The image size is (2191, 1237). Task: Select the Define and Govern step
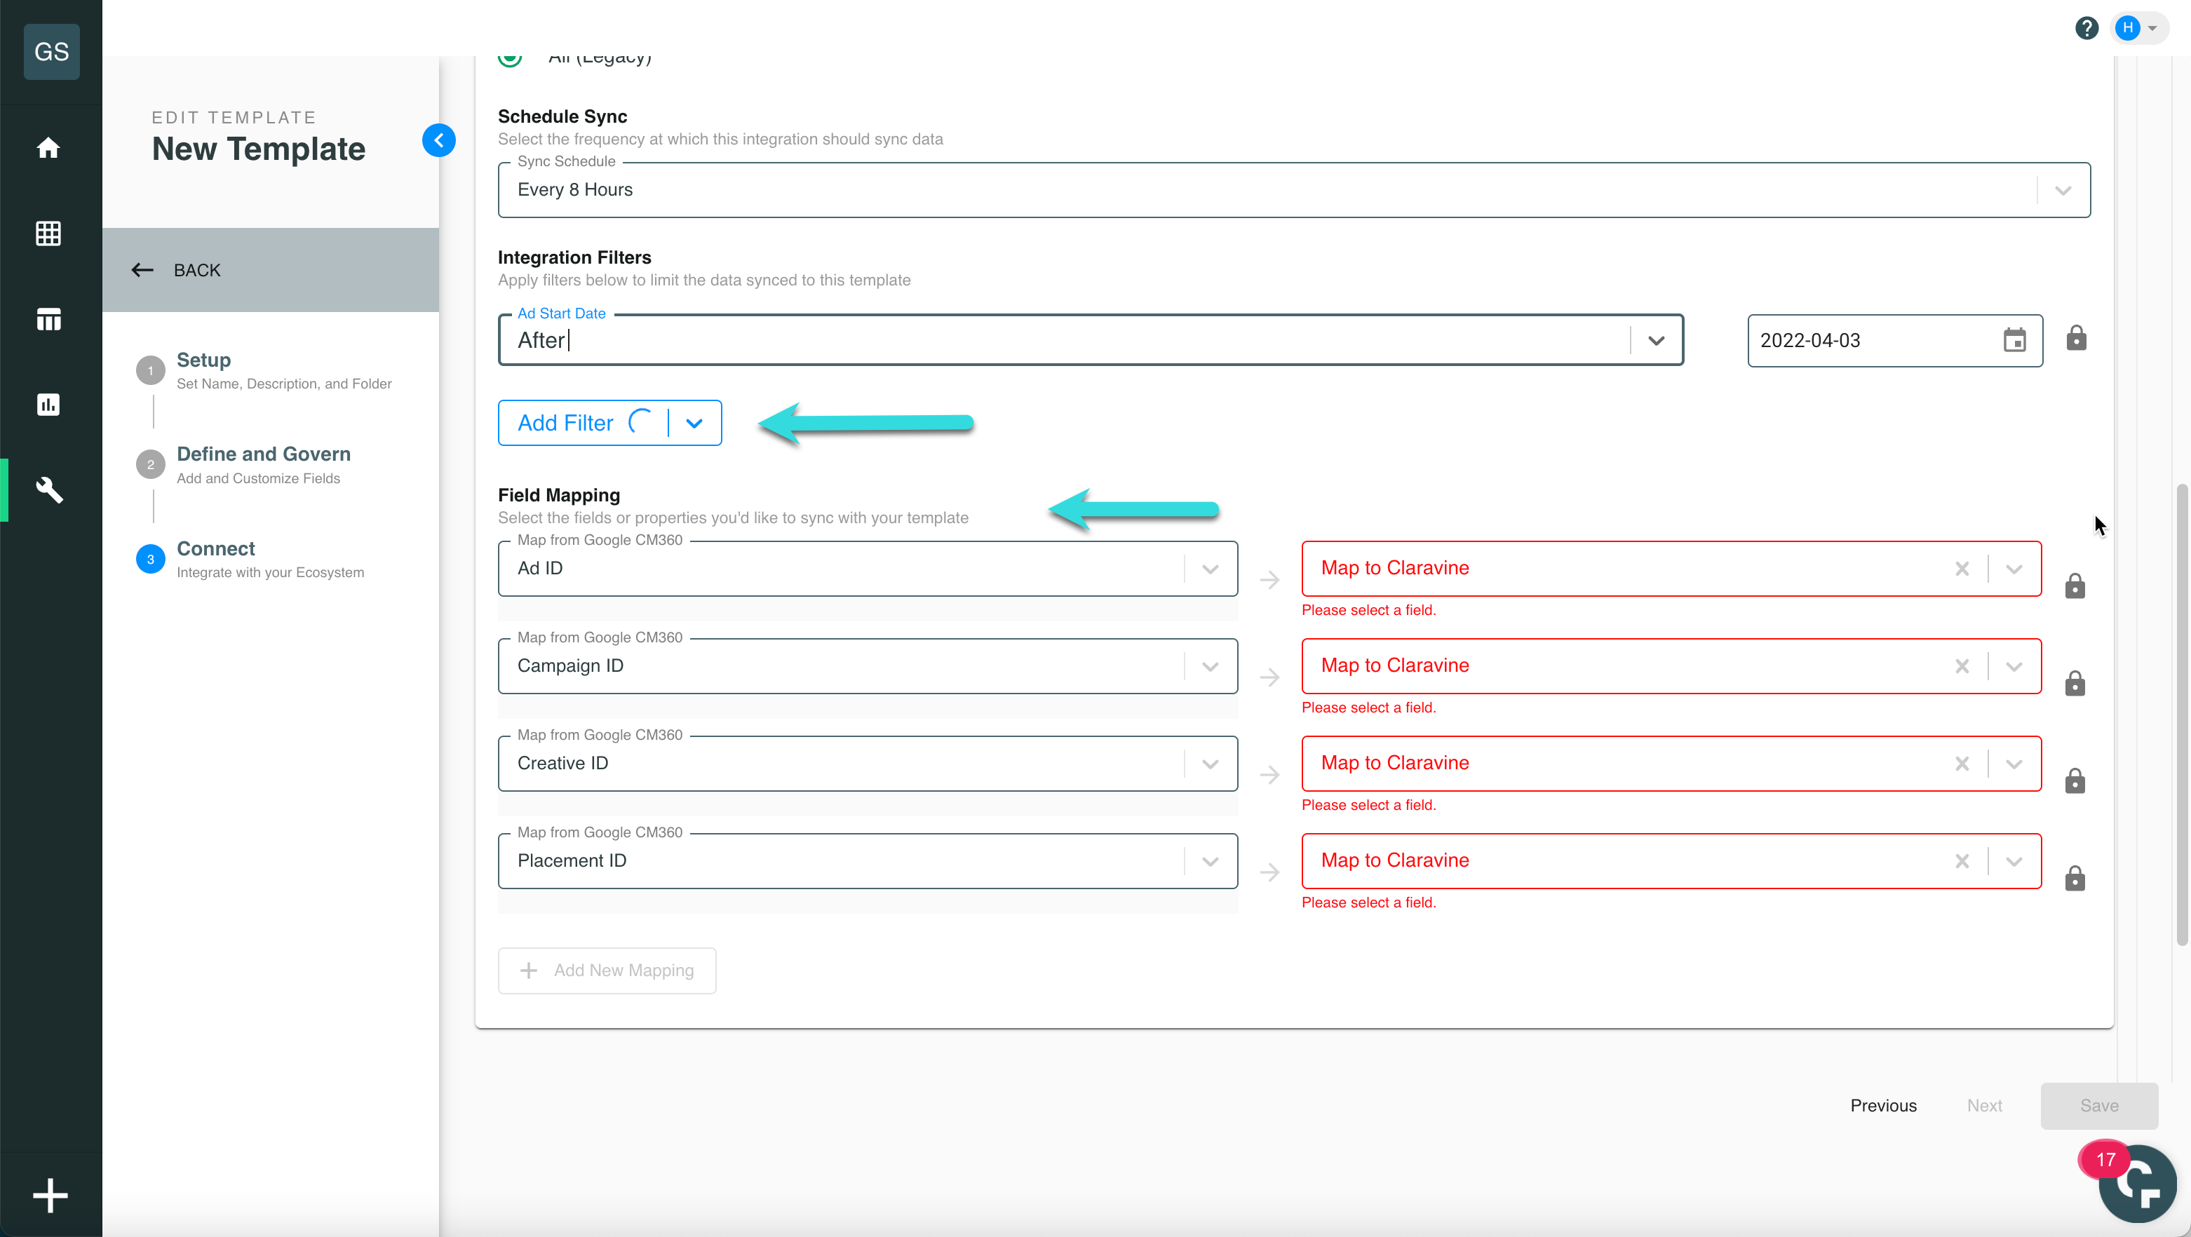264,454
